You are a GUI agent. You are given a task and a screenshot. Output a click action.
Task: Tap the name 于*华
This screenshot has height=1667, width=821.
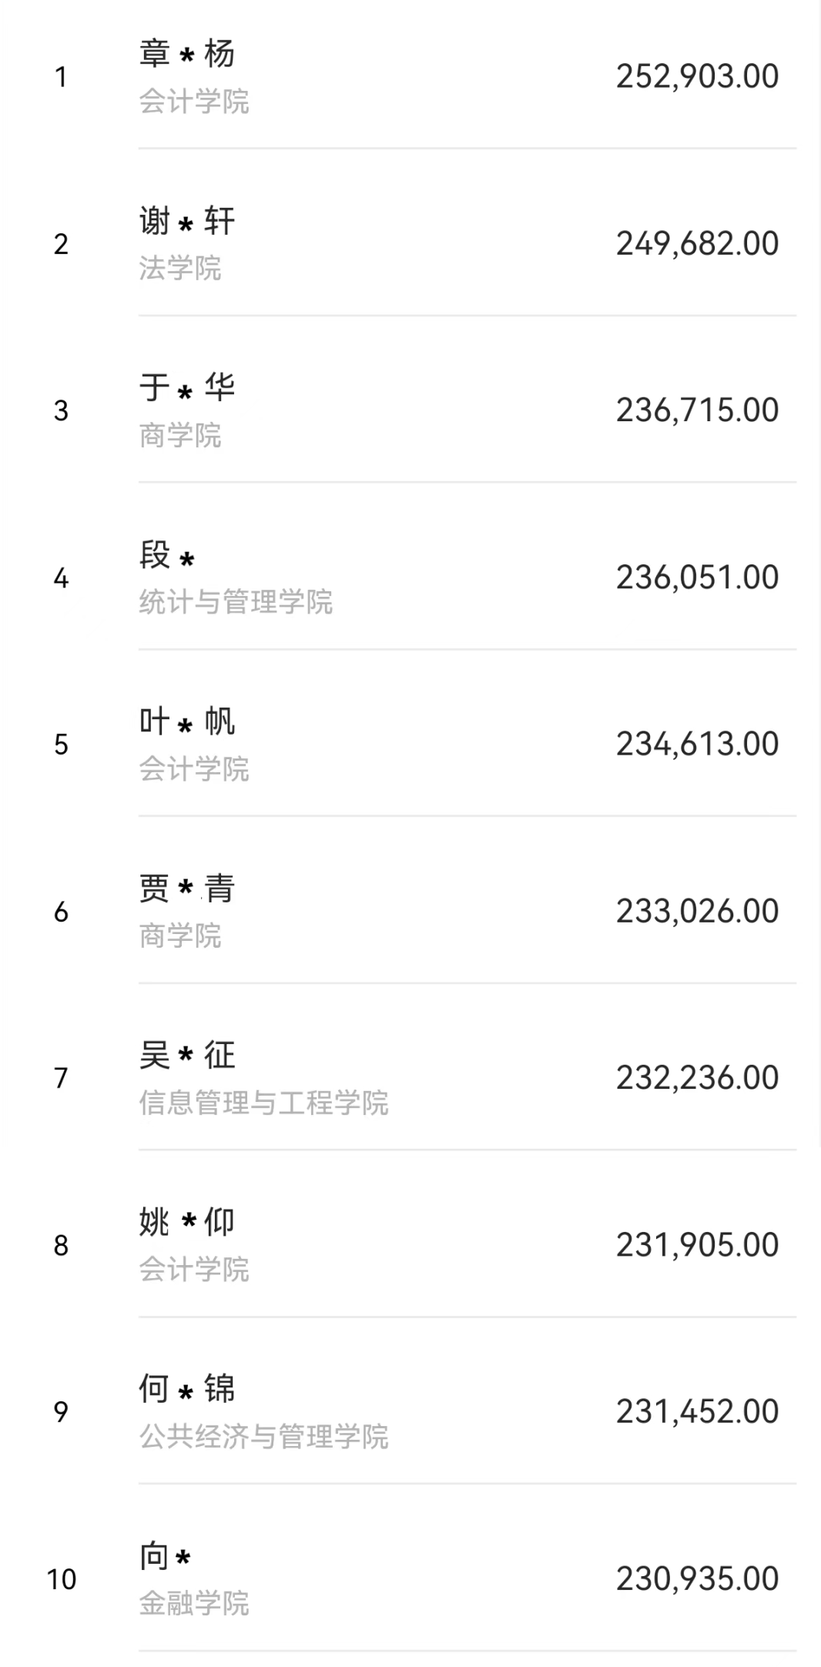coord(187,387)
